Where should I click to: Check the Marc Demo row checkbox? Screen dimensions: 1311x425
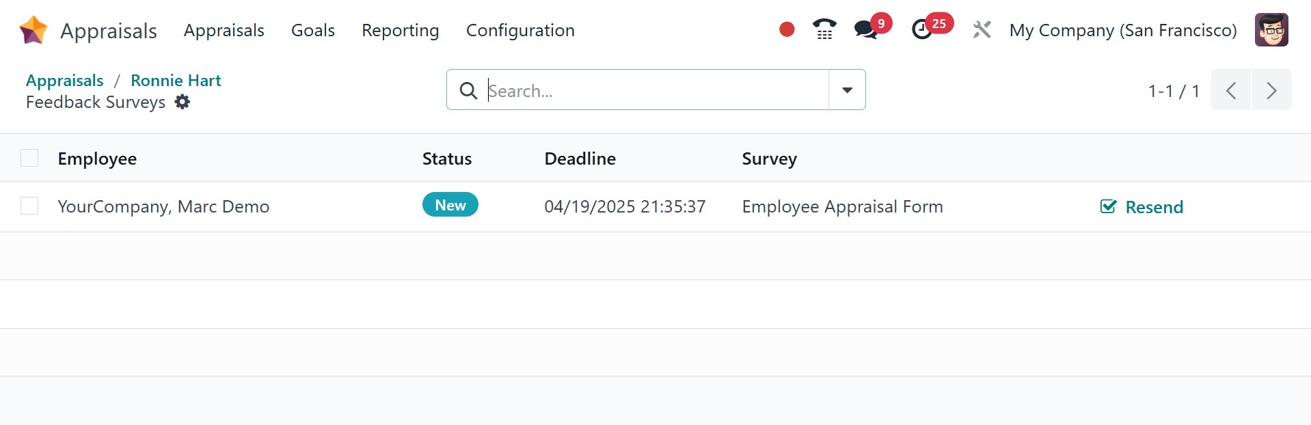click(29, 206)
